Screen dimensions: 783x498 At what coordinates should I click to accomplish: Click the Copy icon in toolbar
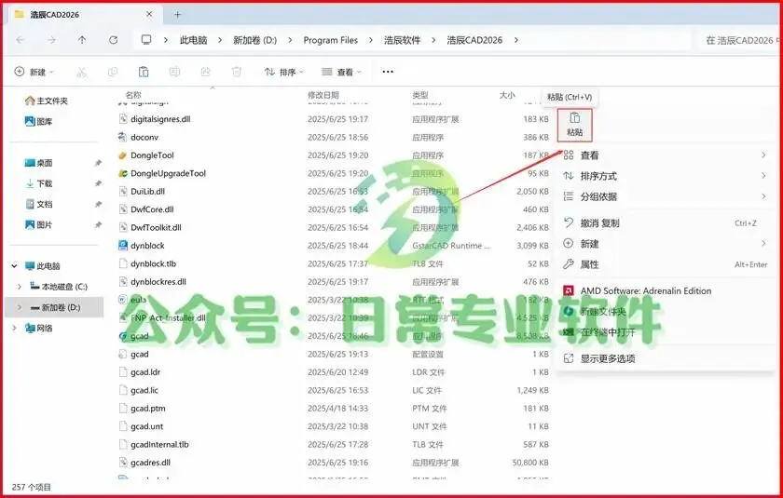click(x=113, y=73)
